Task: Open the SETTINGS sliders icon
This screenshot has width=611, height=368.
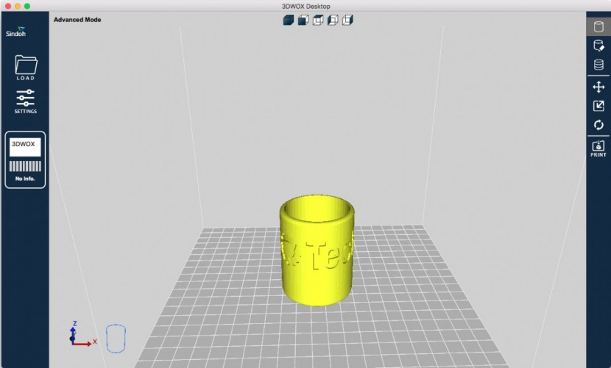Action: pos(25,101)
